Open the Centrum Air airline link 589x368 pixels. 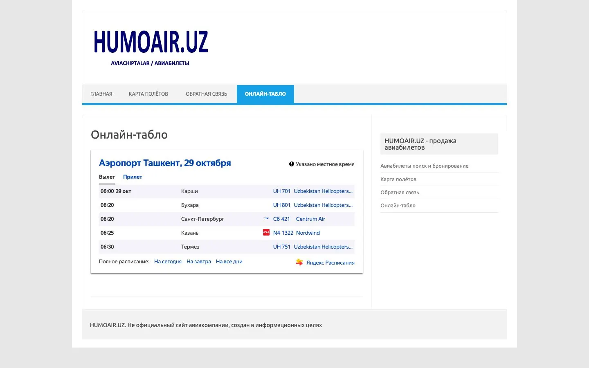(310, 219)
